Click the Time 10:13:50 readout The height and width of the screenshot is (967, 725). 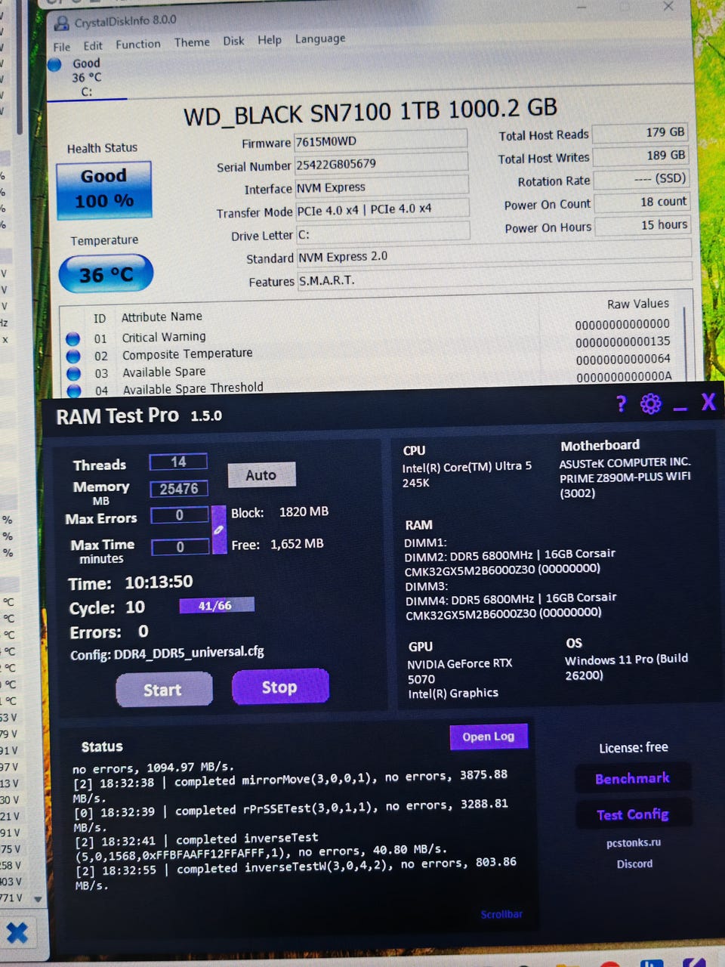[x=131, y=582]
